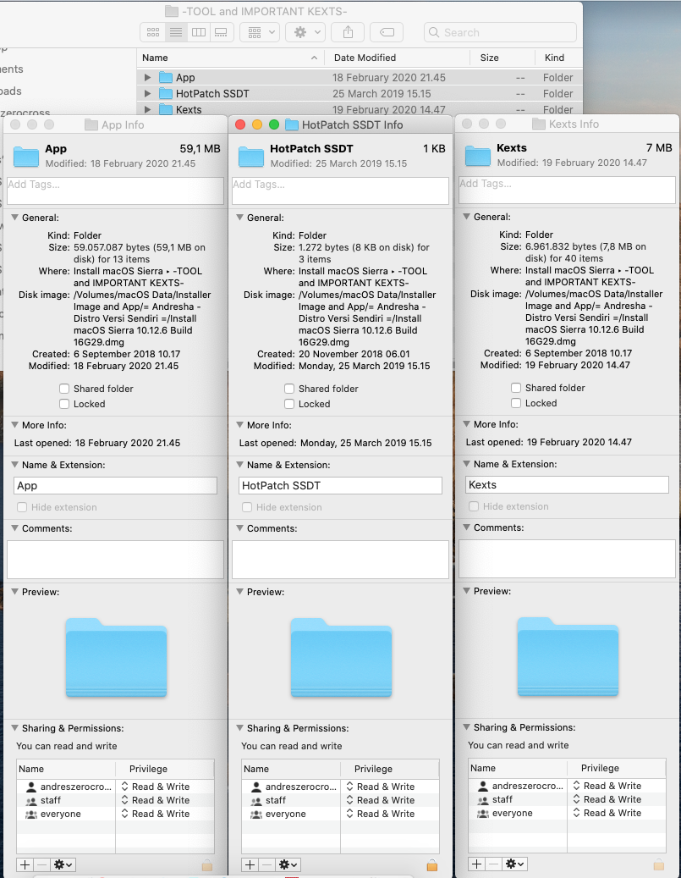
Task: Open the Finder group-by dropdown
Action: click(259, 32)
